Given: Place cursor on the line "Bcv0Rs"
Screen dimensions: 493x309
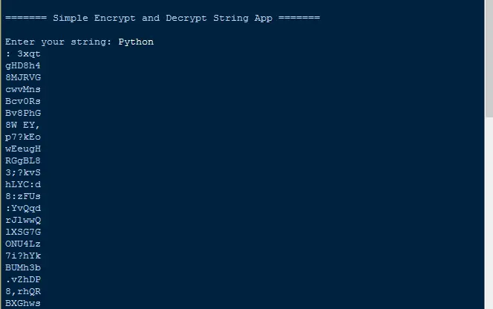Looking at the screenshot, I should pos(23,101).
